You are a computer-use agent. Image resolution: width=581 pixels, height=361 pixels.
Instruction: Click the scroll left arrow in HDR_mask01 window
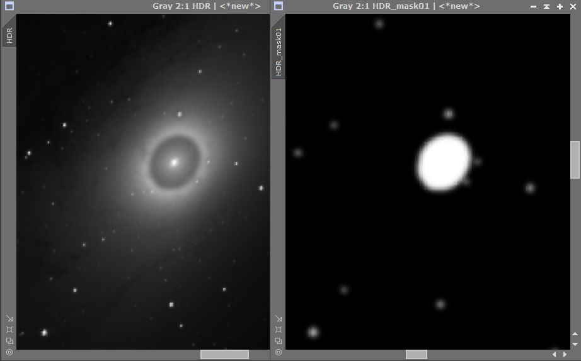[x=555, y=355]
